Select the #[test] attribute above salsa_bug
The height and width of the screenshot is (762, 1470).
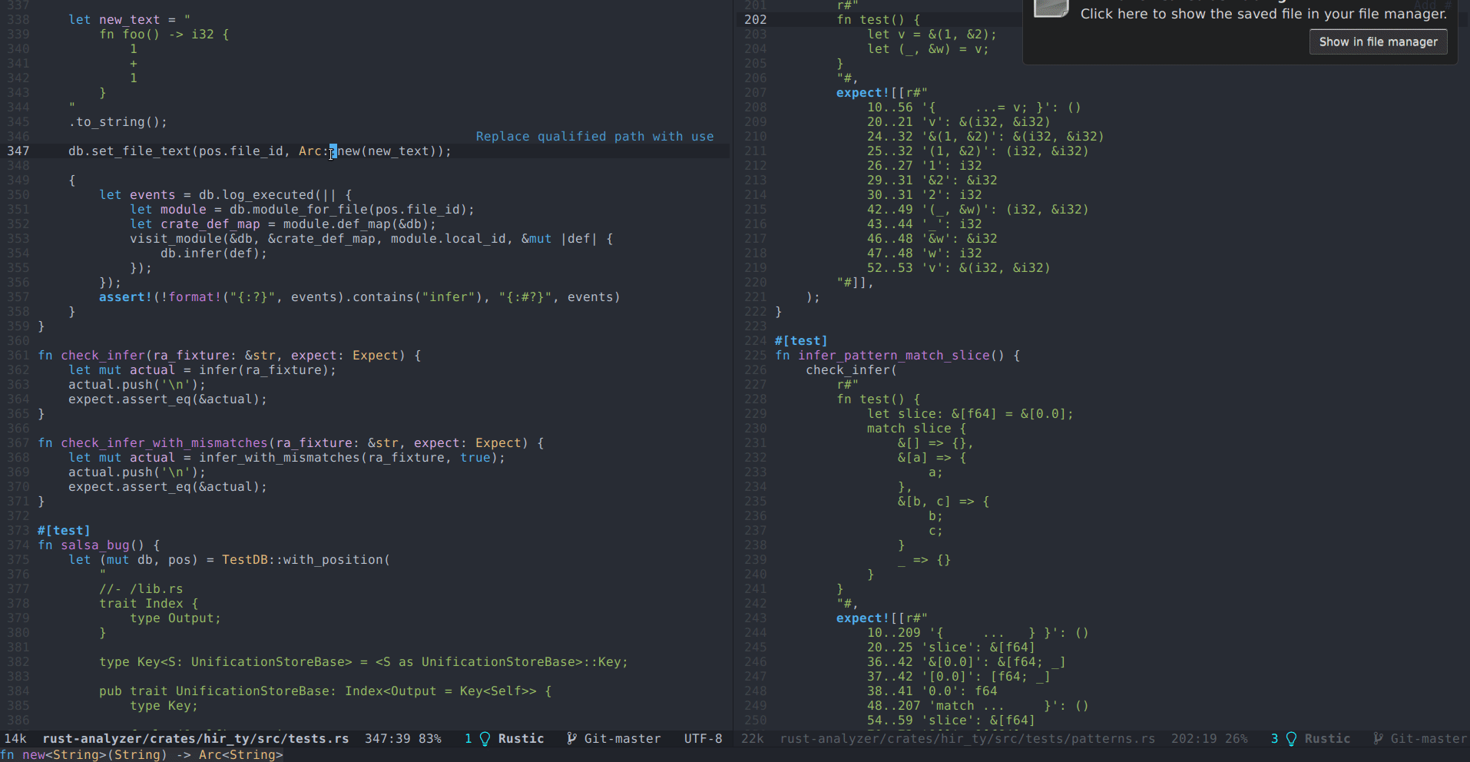64,530
